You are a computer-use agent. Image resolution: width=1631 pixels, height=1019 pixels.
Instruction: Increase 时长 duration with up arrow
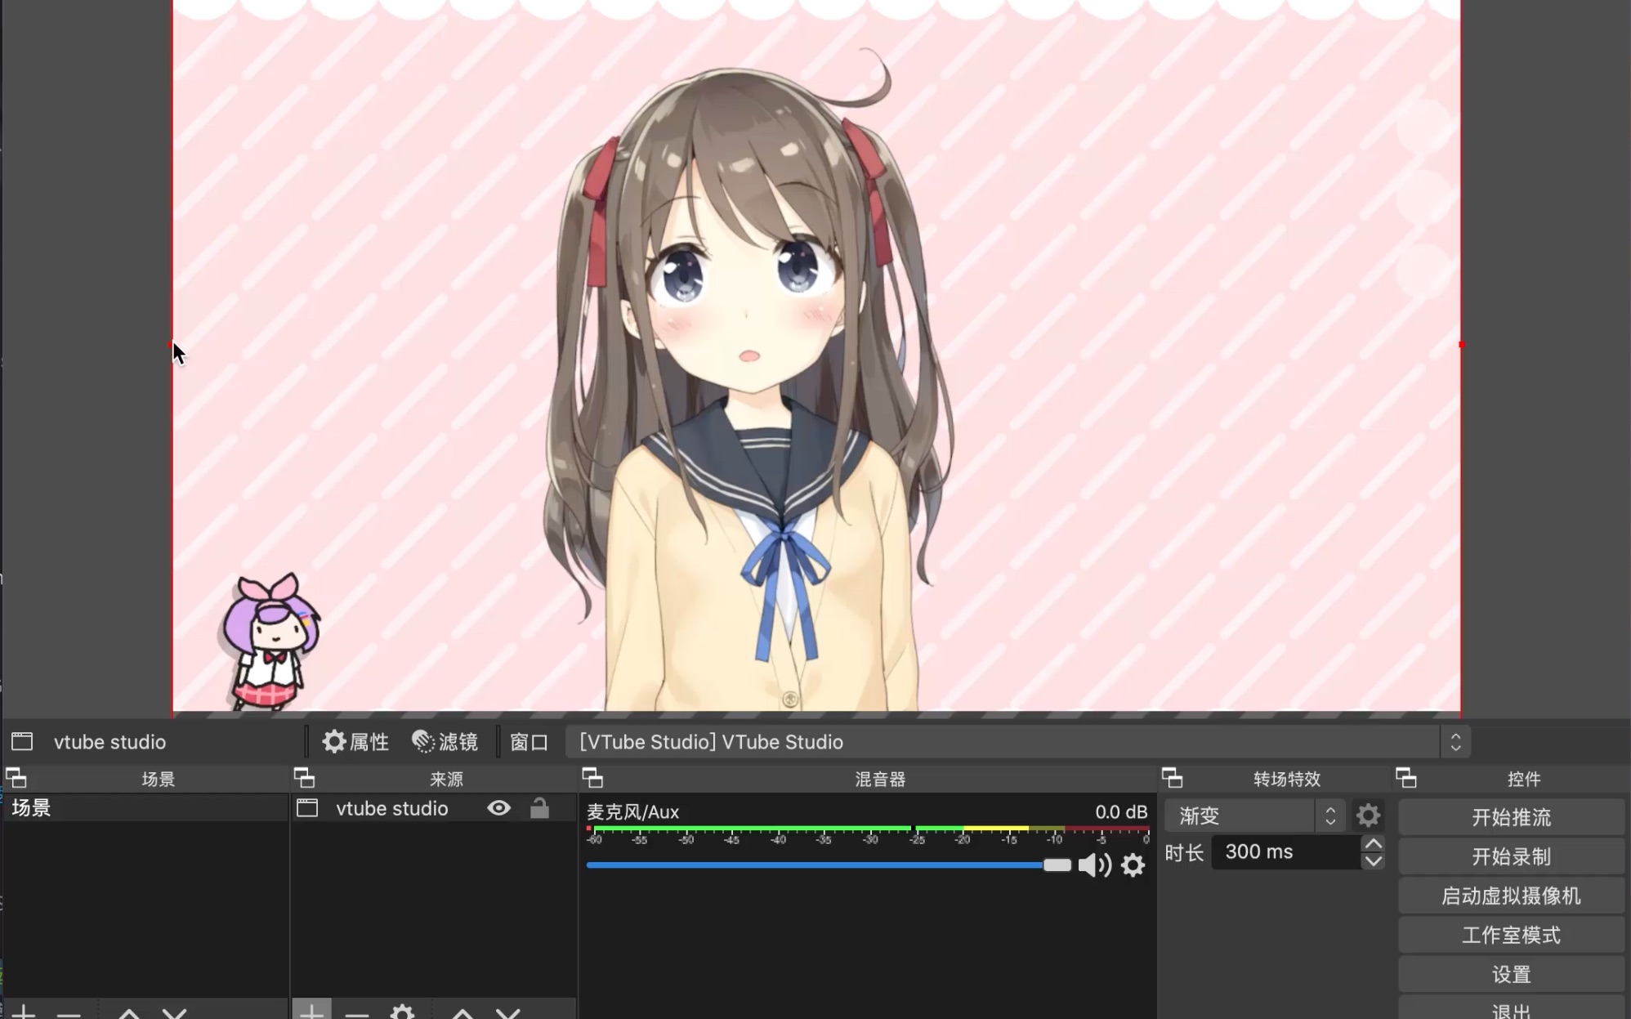1374,844
